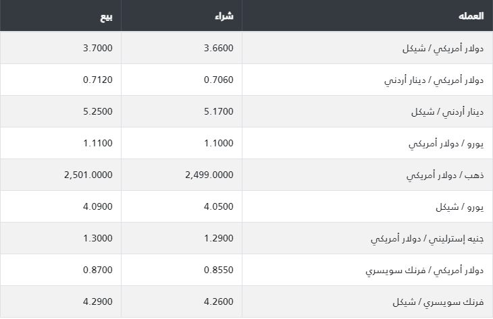Click the العمله column header
This screenshot has width=493, height=319.
471,16
